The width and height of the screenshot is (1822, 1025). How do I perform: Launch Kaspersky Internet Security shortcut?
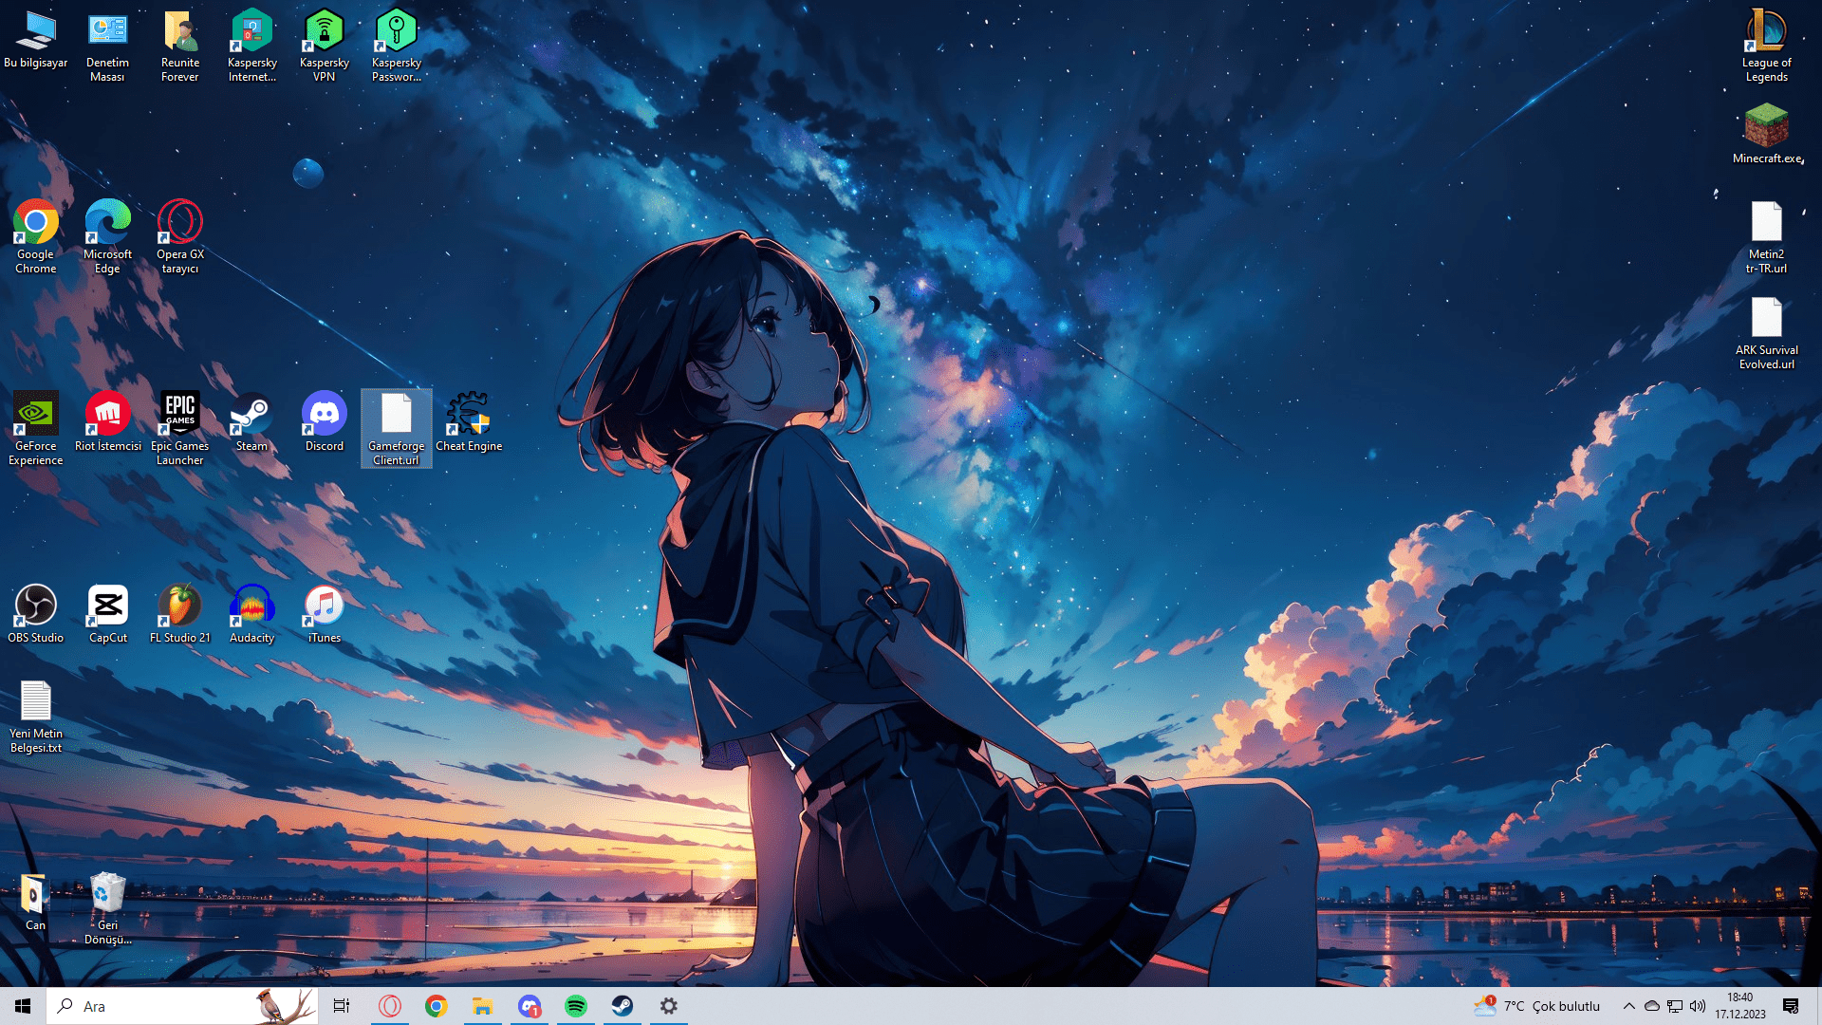click(x=251, y=46)
